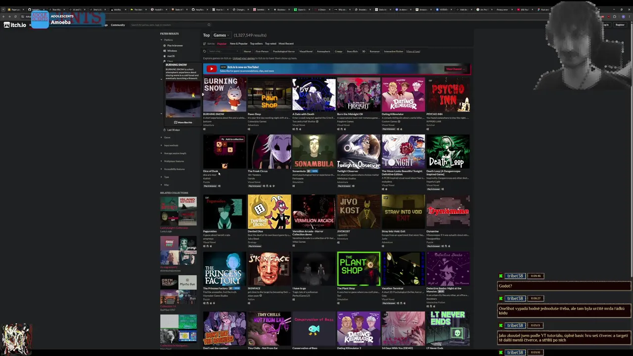Filter by Psychological Horror tag

click(x=284, y=51)
